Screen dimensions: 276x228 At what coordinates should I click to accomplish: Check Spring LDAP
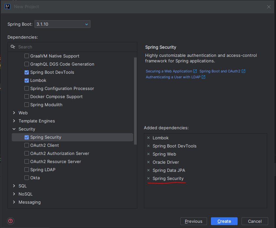tap(27, 170)
